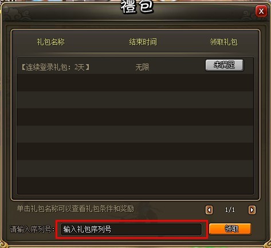Viewport: 271px width, 248px height.
Task: Select the 结束时间 column header
Action: pos(143,42)
